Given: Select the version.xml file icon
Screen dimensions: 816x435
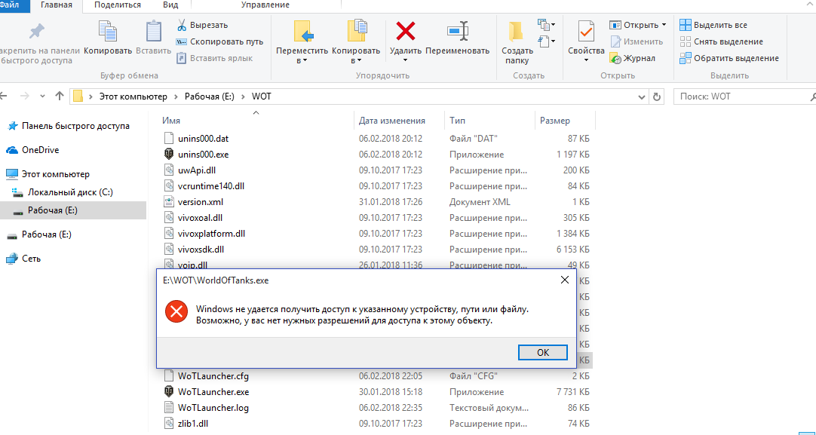Looking at the screenshot, I should pyautogui.click(x=169, y=202).
